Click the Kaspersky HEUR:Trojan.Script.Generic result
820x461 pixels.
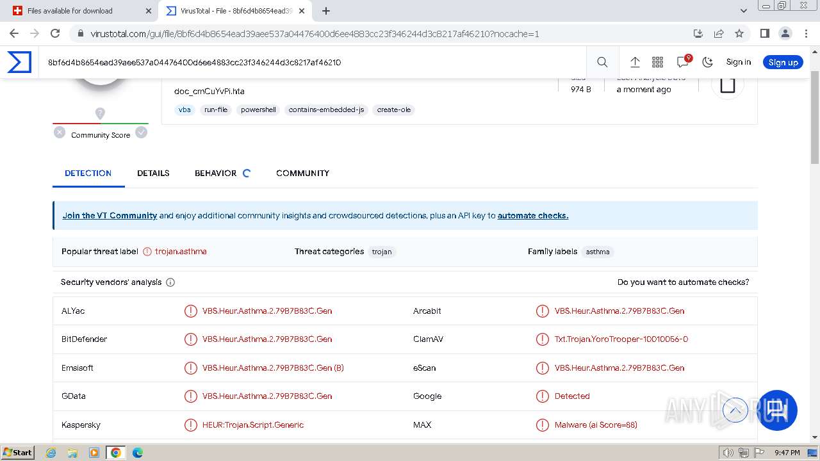253,425
